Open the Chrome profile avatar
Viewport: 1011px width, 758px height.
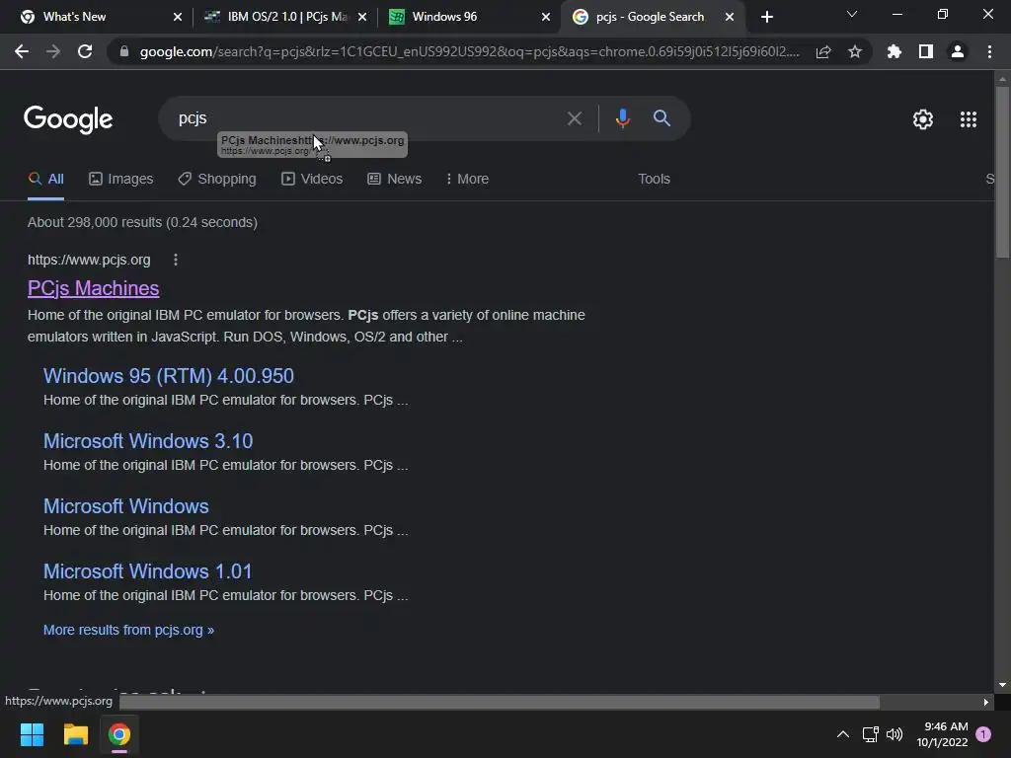tap(957, 51)
